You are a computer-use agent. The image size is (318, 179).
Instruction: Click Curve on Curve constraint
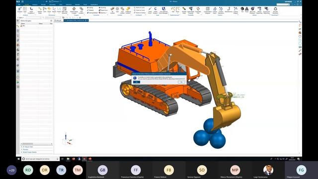pos(139,10)
